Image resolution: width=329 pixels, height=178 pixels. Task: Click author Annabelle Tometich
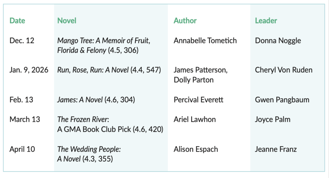pyautogui.click(x=205, y=41)
